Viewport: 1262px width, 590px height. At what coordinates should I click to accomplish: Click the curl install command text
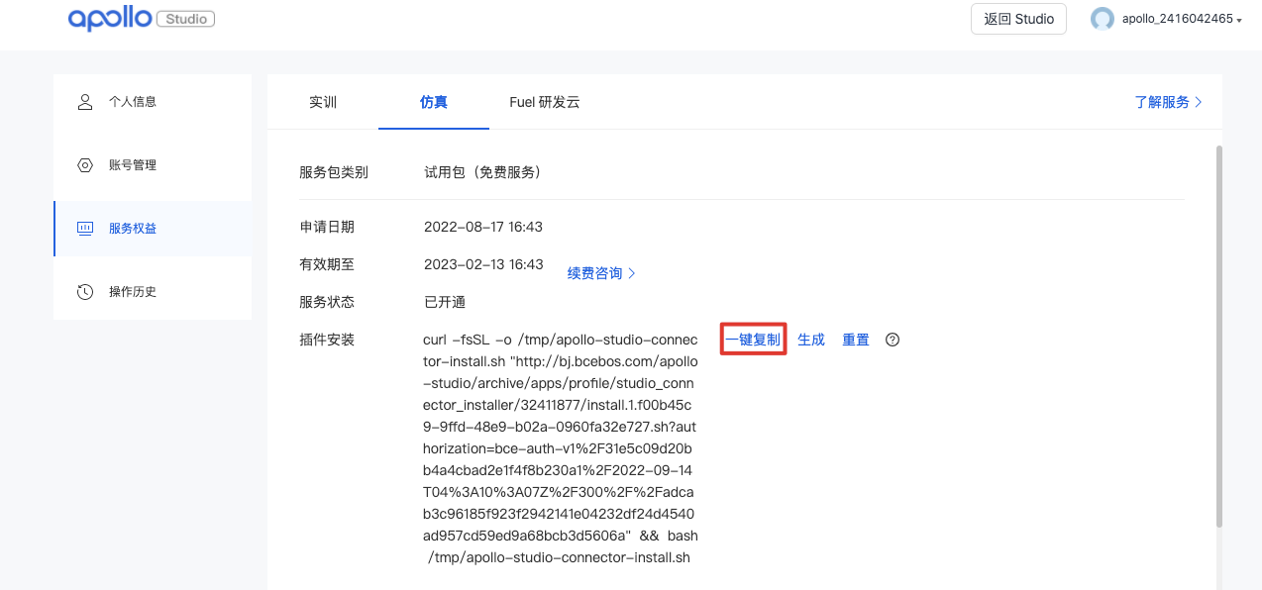[561, 448]
